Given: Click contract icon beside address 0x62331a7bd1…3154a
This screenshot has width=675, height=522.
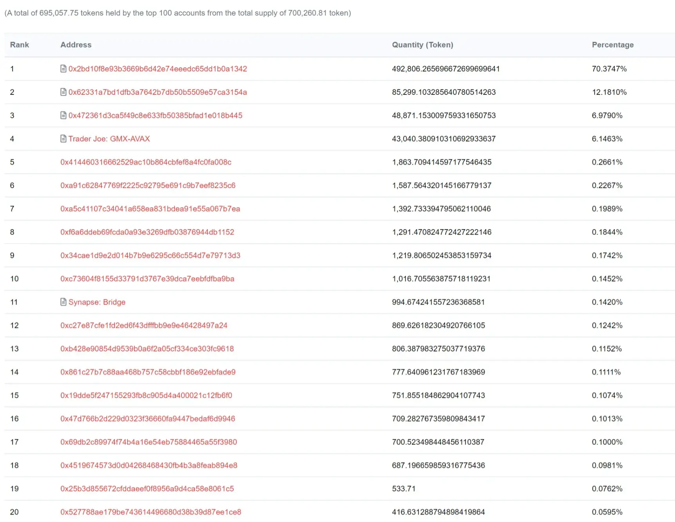Looking at the screenshot, I should tap(63, 92).
